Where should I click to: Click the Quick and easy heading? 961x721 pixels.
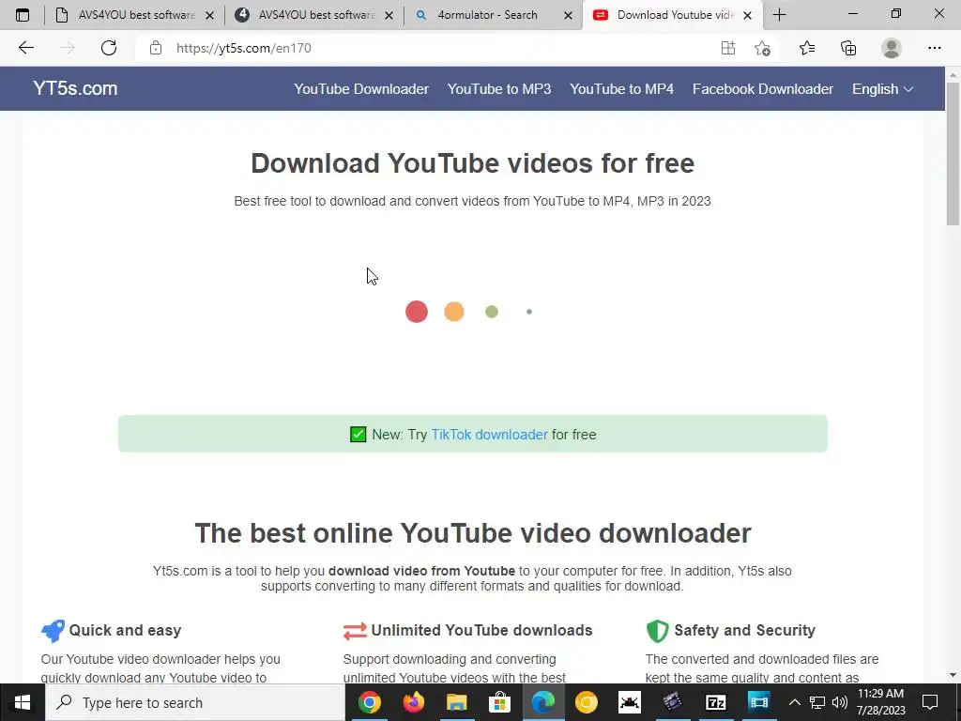[x=125, y=630]
